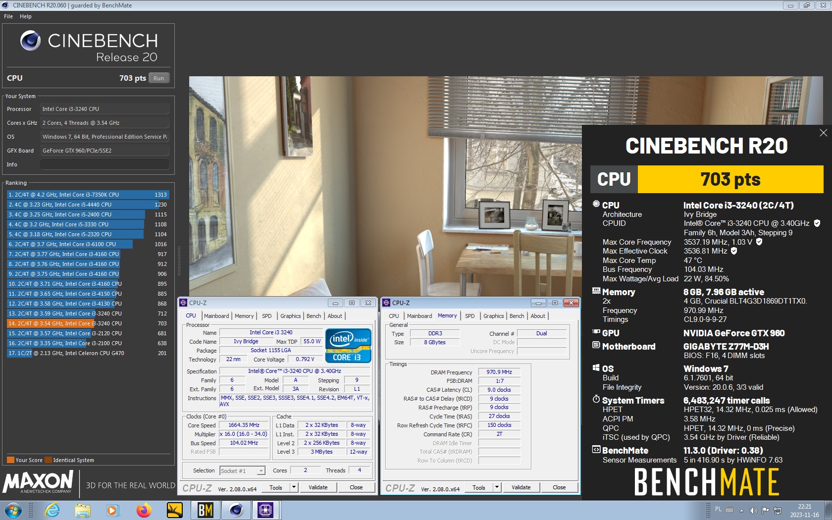Open About tab in left CPU-Z window
Screen dimensions: 832x520
[x=335, y=316]
